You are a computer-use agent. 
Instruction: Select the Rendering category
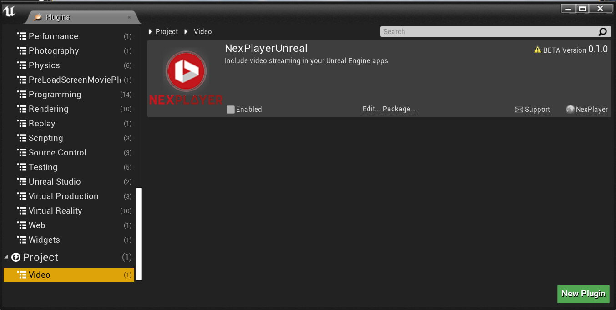point(69,109)
